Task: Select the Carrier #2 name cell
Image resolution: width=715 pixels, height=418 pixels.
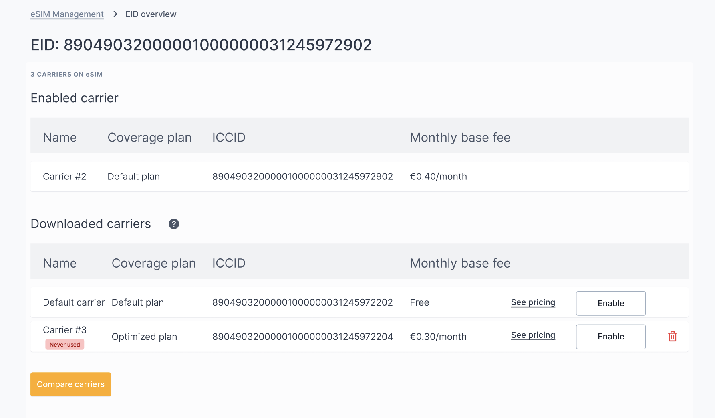Action: [65, 177]
